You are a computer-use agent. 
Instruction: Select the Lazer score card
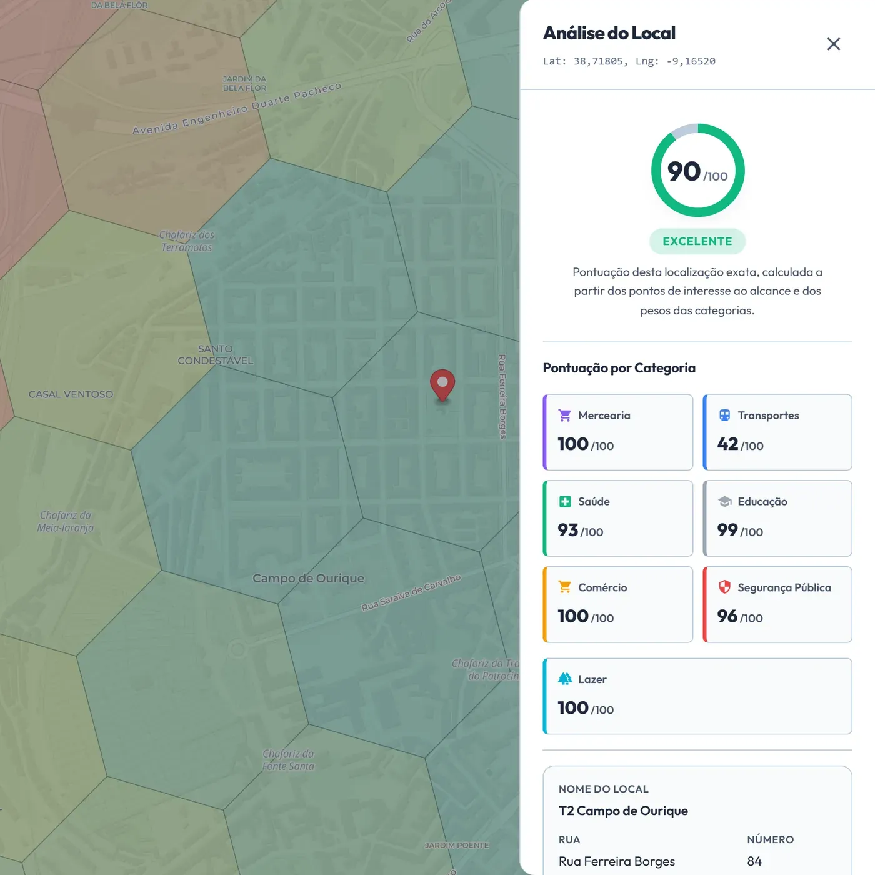coord(697,696)
